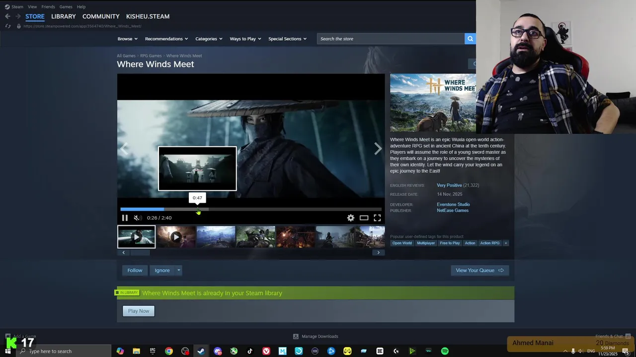Open video player settings gear
Viewport: 636px width, 357px height.
[351, 218]
